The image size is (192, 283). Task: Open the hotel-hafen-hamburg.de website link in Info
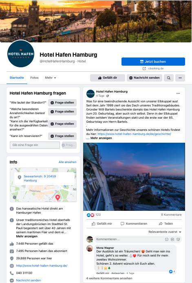pyautogui.click(x=42, y=266)
